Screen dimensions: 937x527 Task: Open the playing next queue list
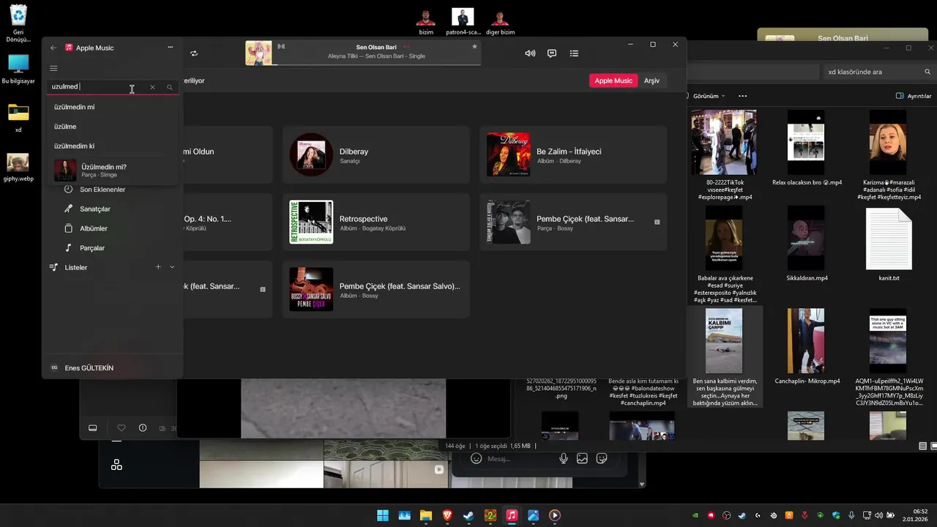(x=574, y=53)
